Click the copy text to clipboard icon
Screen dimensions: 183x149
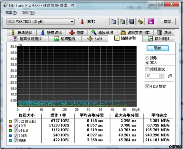113,22
